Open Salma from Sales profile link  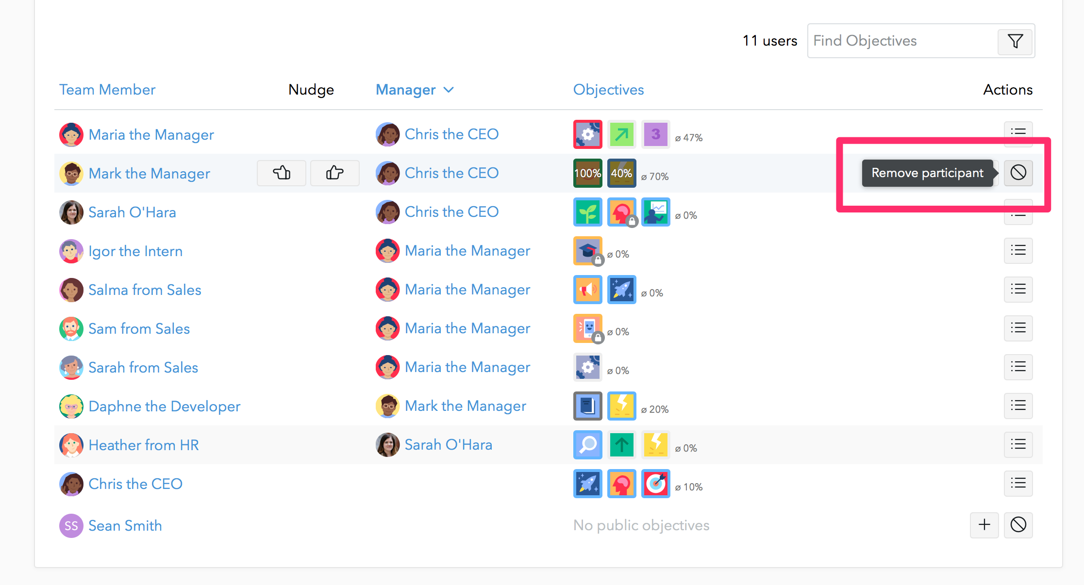(x=145, y=290)
